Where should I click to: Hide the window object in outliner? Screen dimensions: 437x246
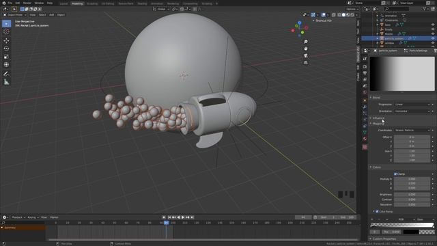[433, 43]
